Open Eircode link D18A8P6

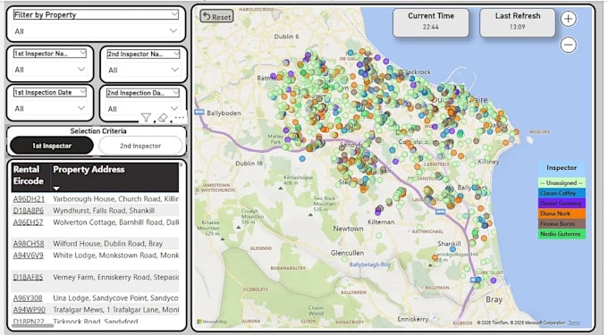[29, 210]
